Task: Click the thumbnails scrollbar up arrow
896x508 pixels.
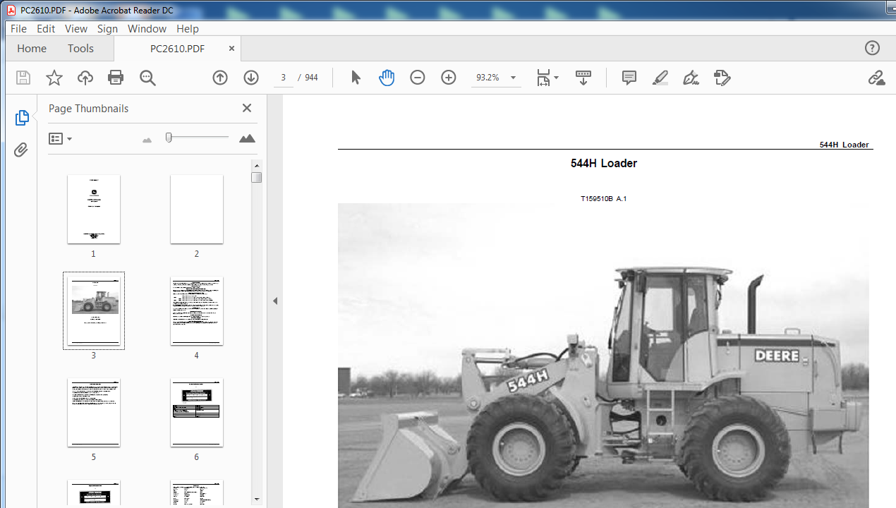Action: pyautogui.click(x=257, y=166)
